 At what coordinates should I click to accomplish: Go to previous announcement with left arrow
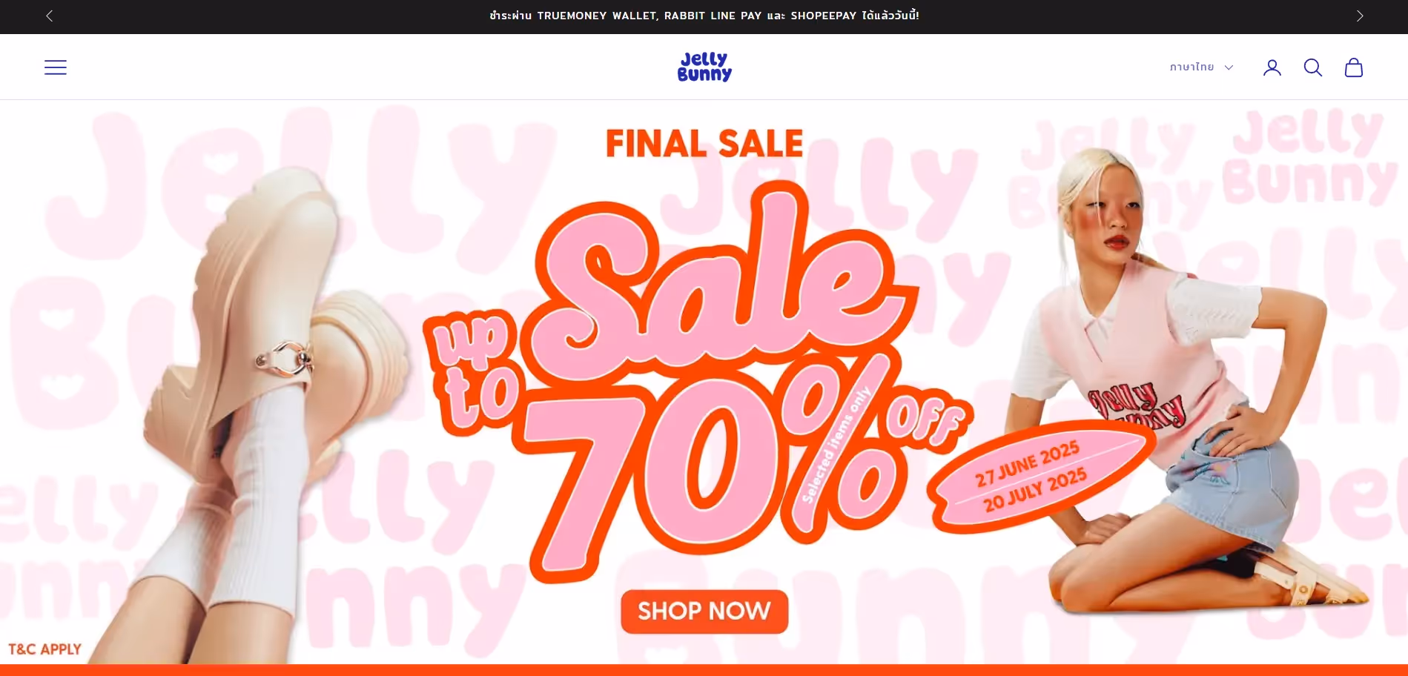point(50,16)
